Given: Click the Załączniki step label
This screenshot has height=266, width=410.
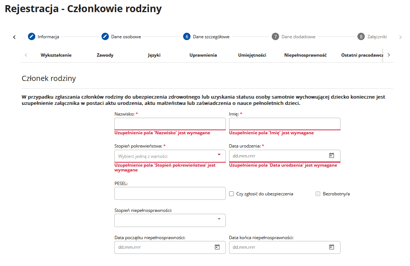Looking at the screenshot, I should (x=377, y=37).
